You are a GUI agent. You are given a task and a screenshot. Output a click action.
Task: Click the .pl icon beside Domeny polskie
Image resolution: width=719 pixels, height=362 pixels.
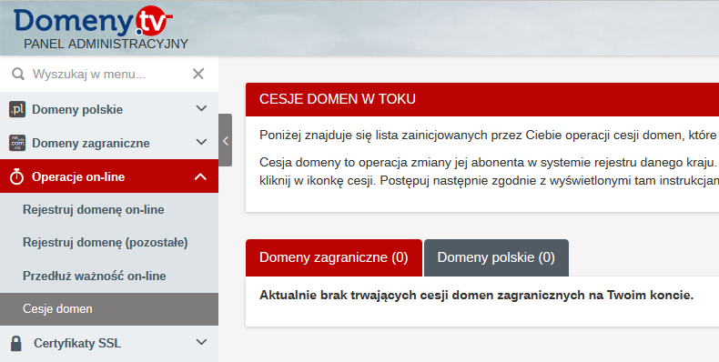point(17,109)
